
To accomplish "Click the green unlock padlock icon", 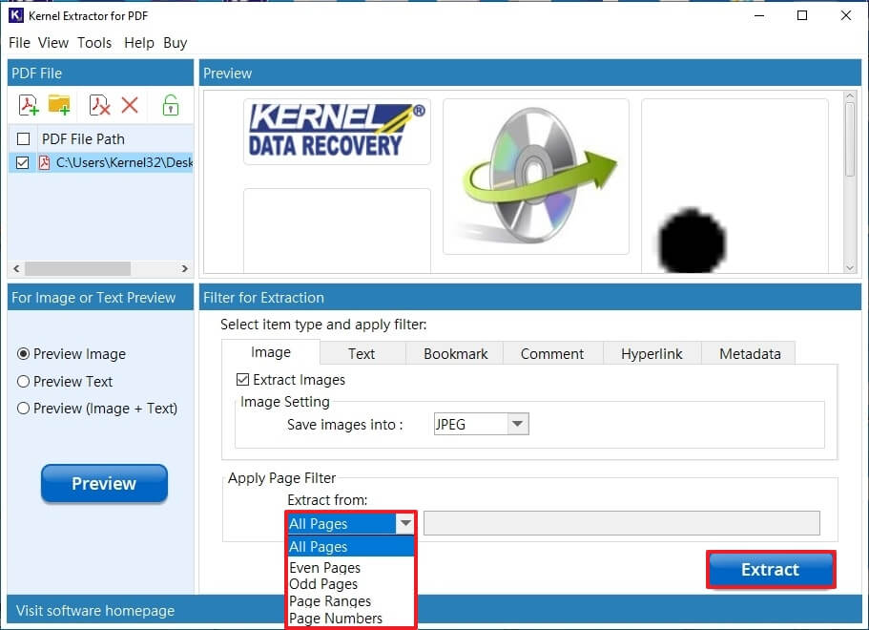I will tap(171, 105).
